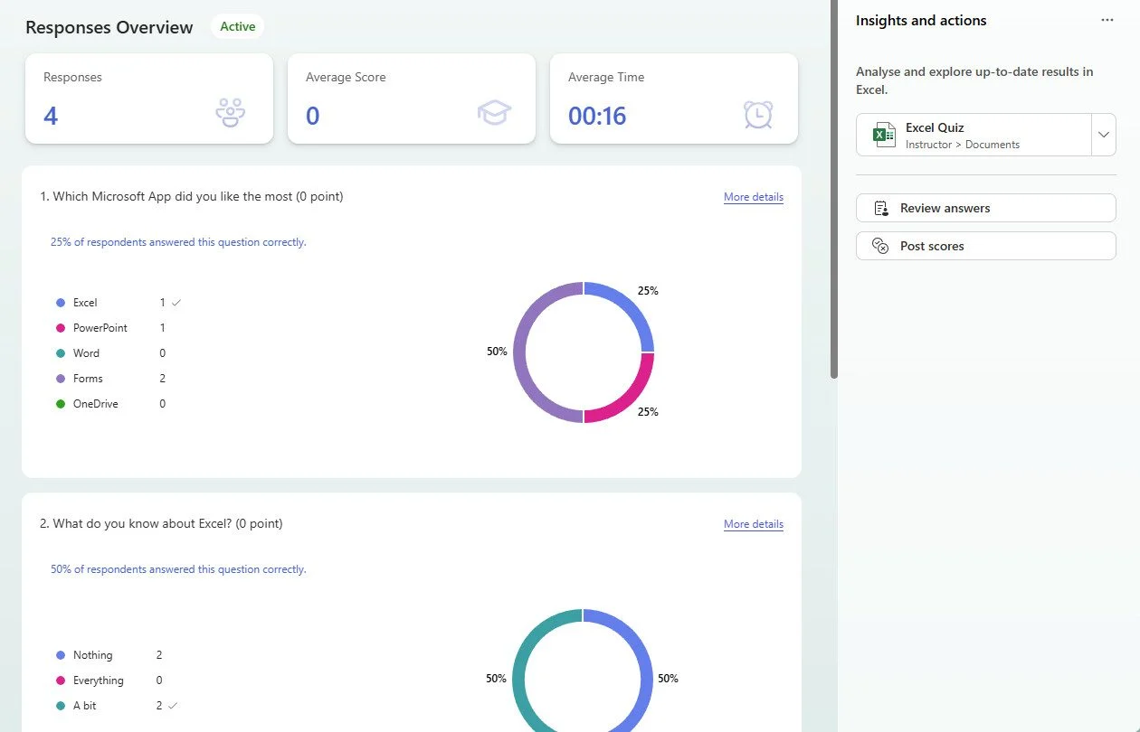This screenshot has height=732, width=1140.
Task: Click the purple 50% segment of question 1 chart
Action: (520, 352)
